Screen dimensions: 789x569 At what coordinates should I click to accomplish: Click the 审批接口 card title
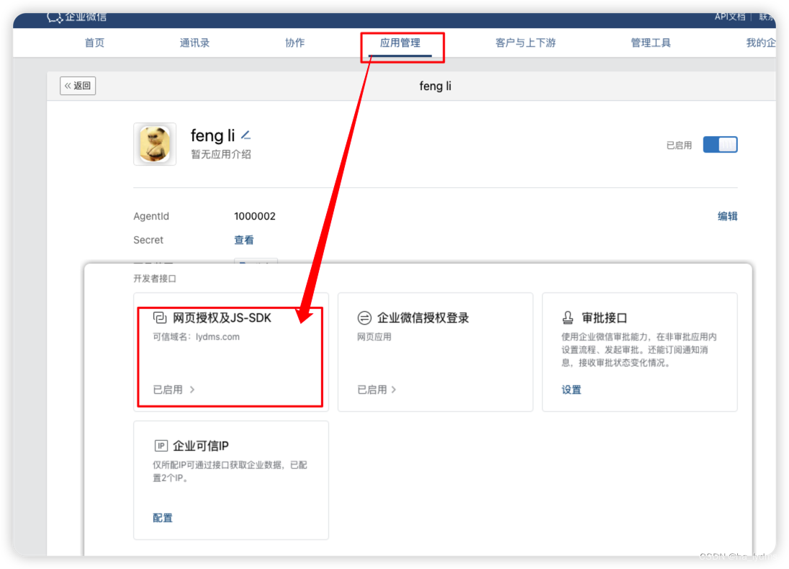pos(604,318)
